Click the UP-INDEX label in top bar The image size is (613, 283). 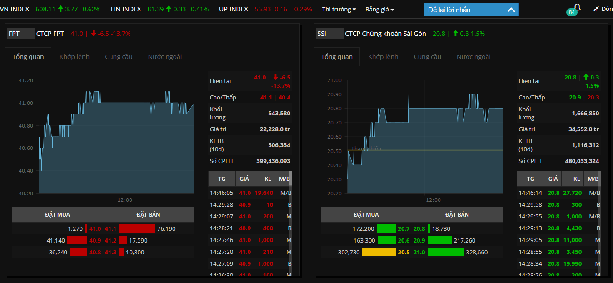pyautogui.click(x=234, y=9)
